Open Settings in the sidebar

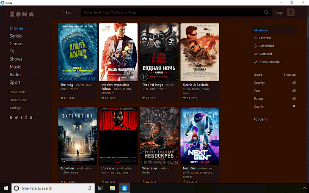(15, 108)
